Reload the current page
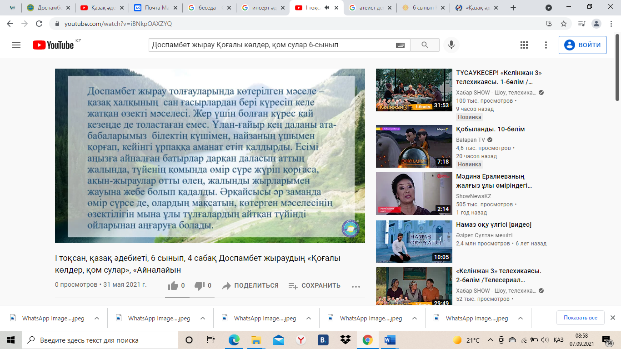The width and height of the screenshot is (621, 349). [40, 24]
